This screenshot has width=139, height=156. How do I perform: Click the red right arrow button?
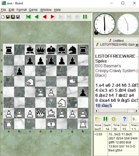pyautogui.click(x=53, y=17)
